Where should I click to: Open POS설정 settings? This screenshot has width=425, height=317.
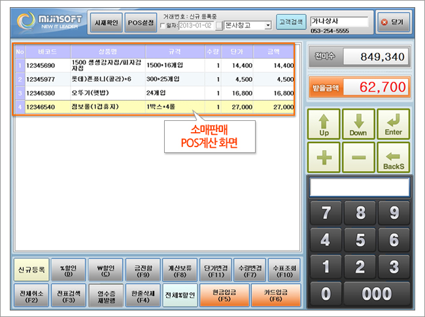click(x=141, y=23)
